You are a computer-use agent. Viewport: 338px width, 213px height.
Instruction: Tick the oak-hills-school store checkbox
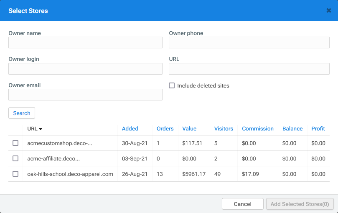pos(15,174)
